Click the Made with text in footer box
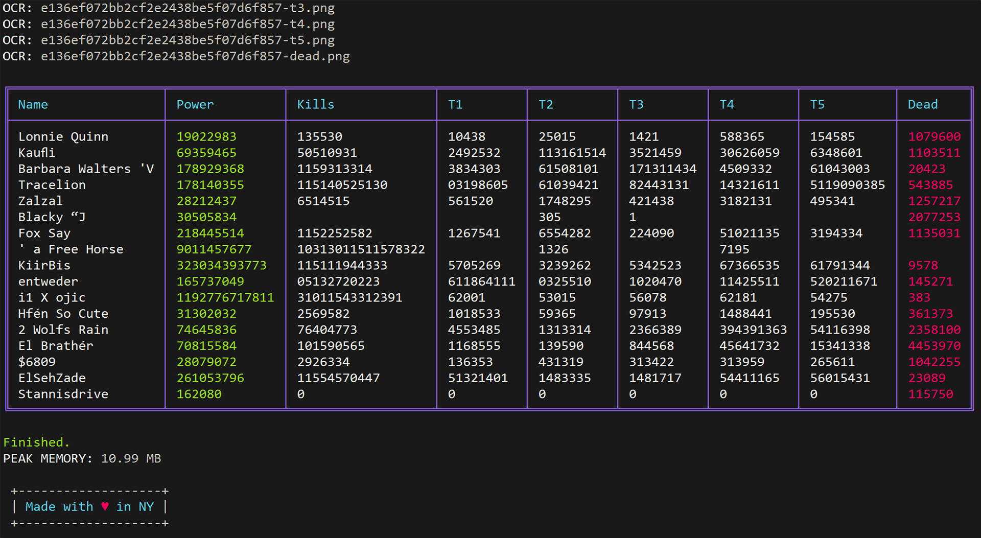The image size is (981, 538). 59,506
